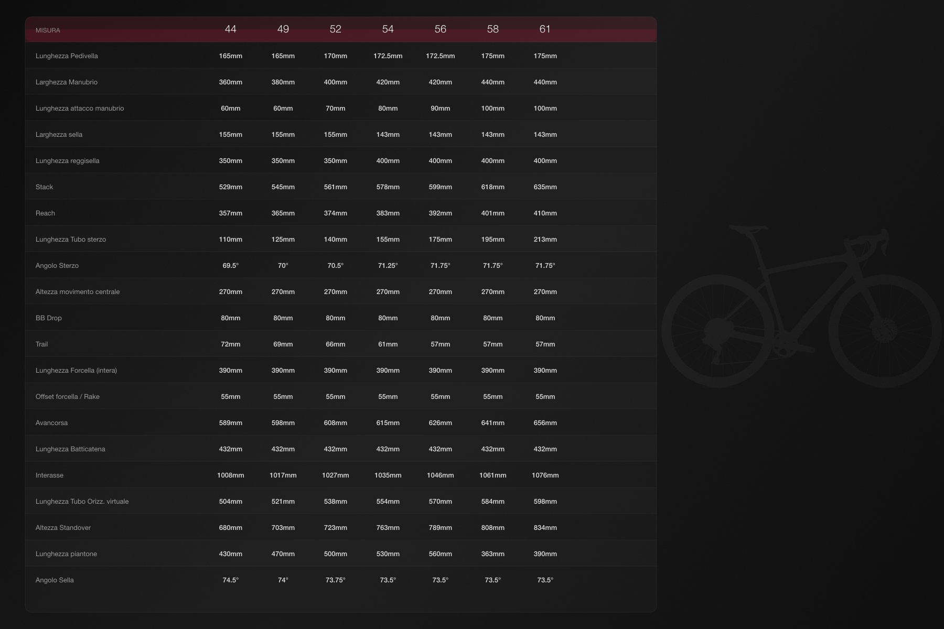Select size 54 column header
The width and height of the screenshot is (944, 629).
click(389, 30)
